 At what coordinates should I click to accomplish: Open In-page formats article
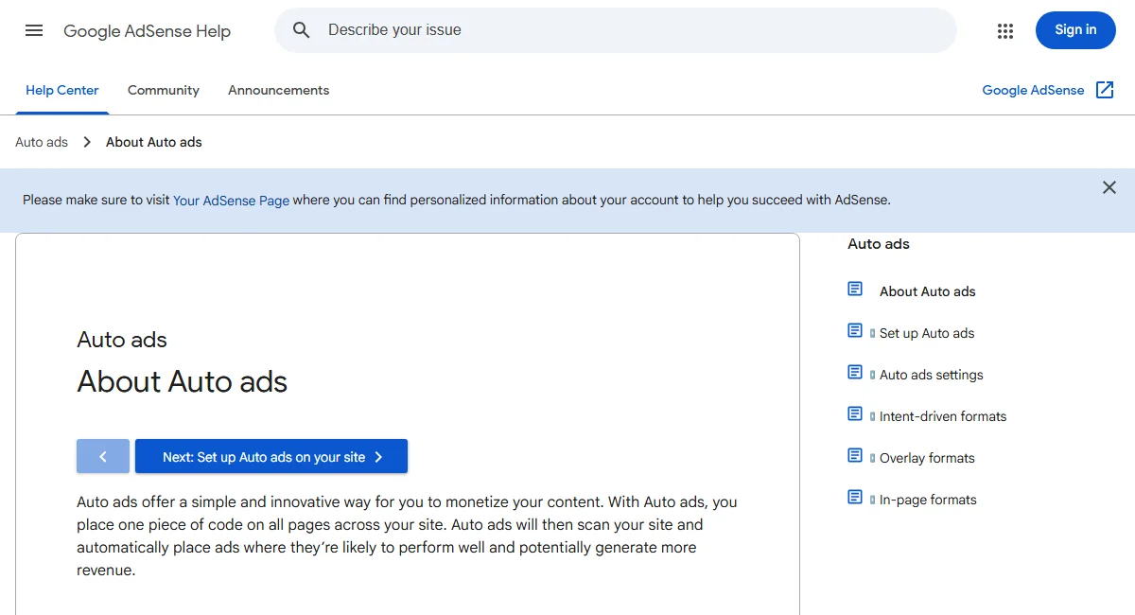point(928,500)
